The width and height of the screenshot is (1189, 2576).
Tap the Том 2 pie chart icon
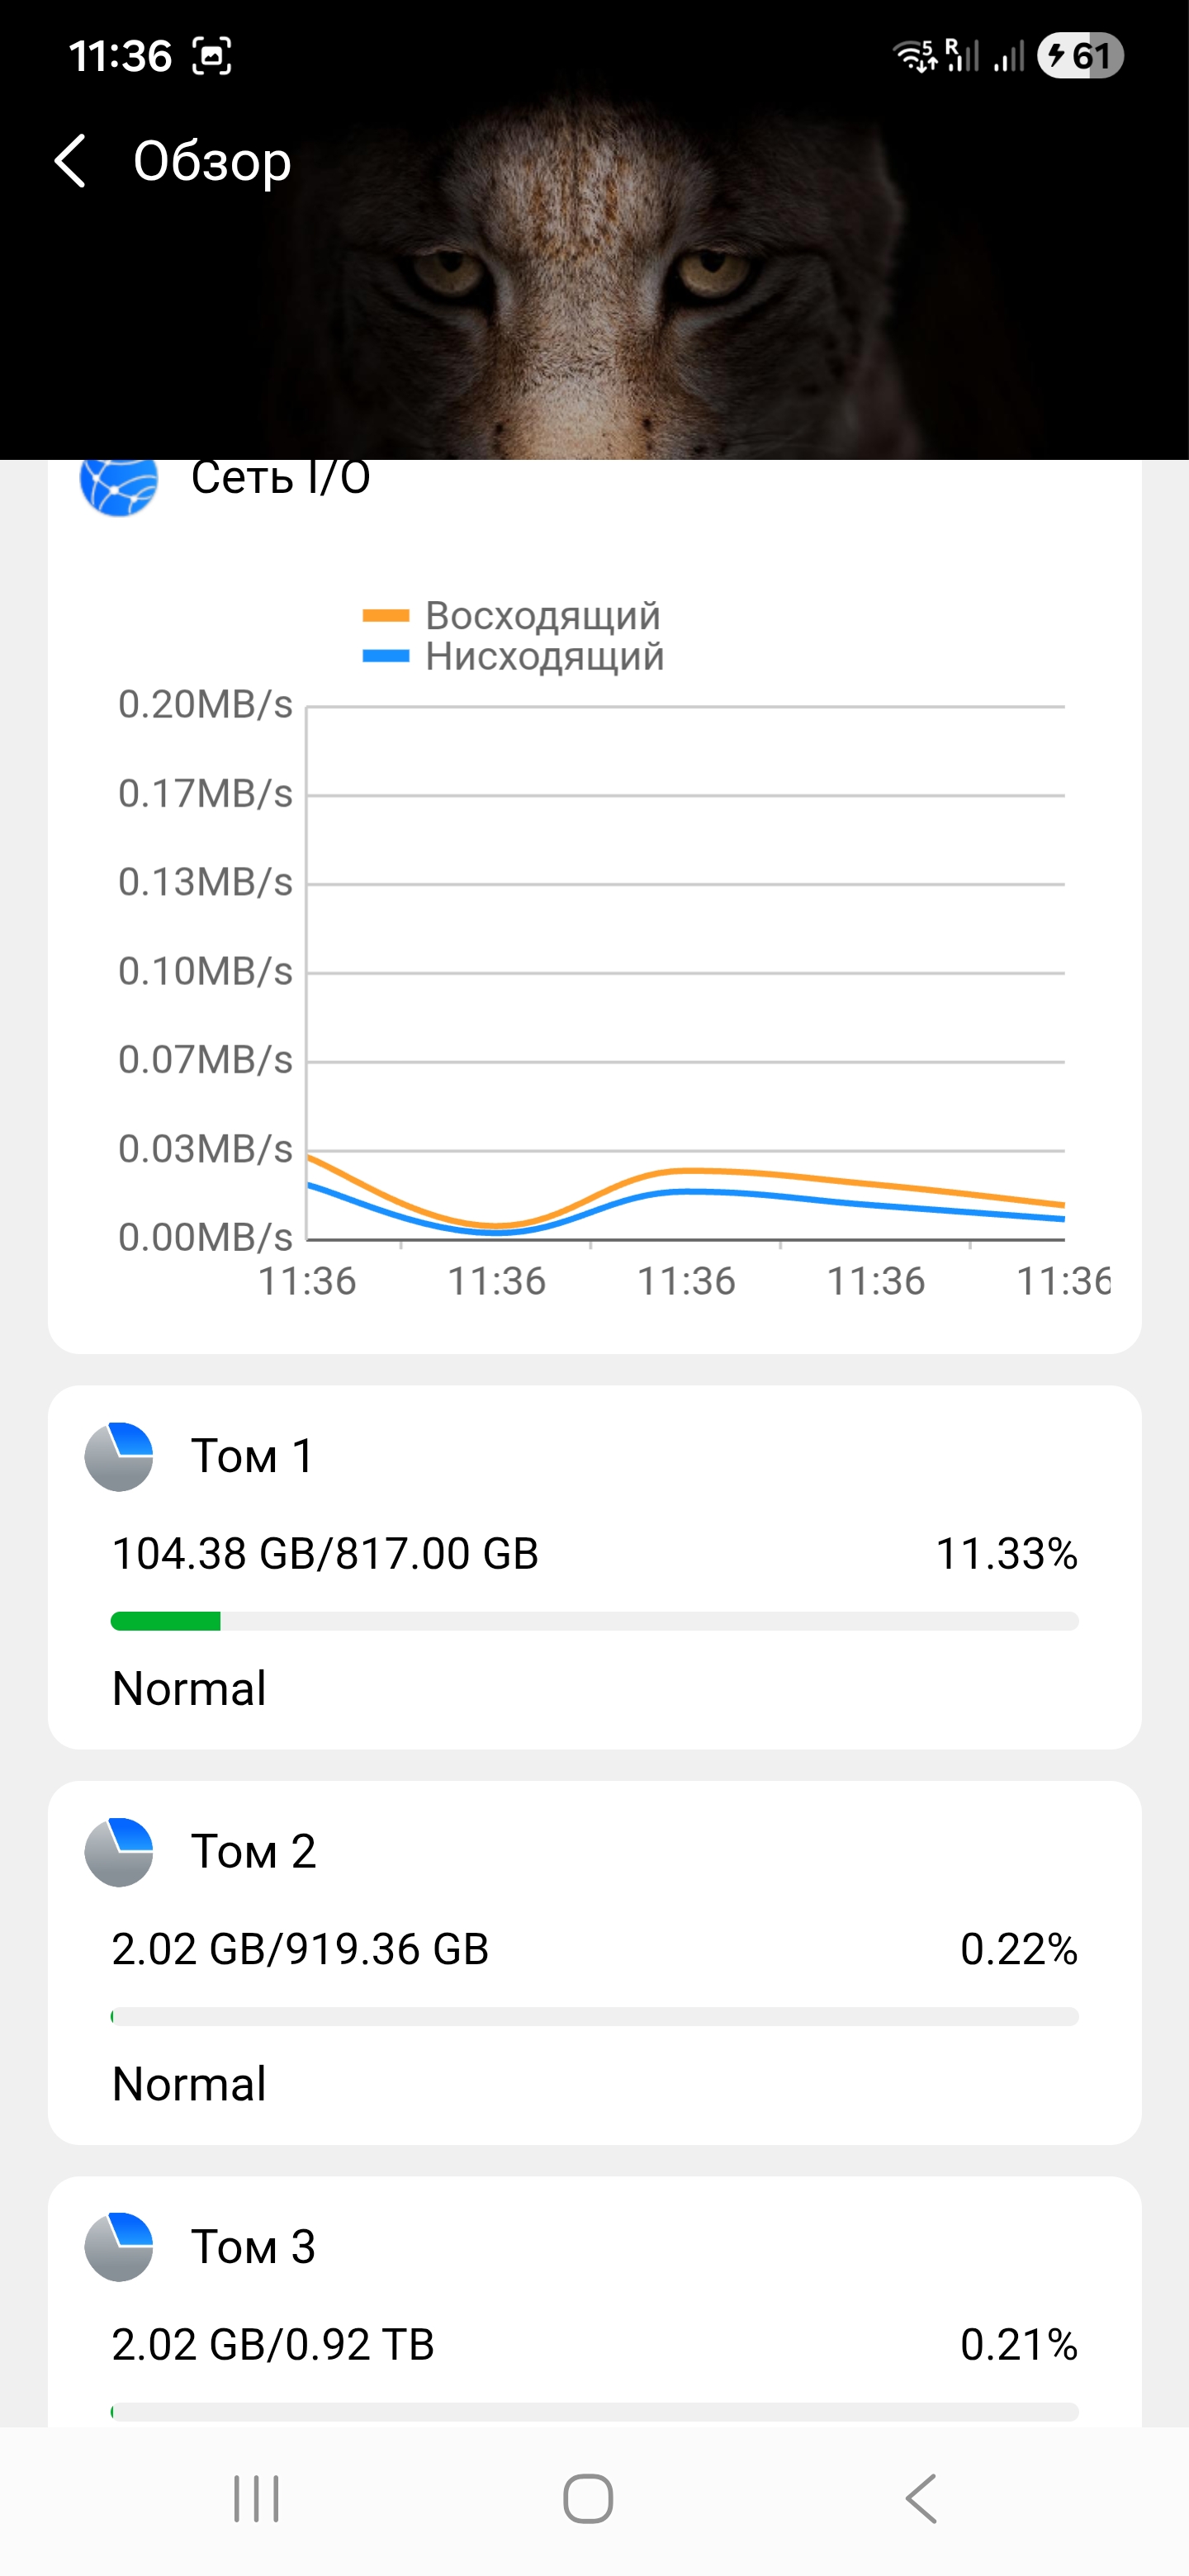click(119, 1852)
